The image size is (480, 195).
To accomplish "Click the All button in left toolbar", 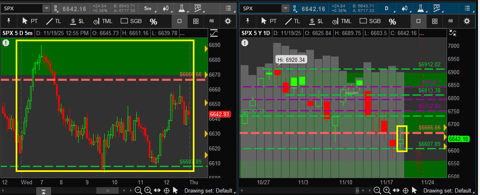I will pyautogui.click(x=212, y=21).
